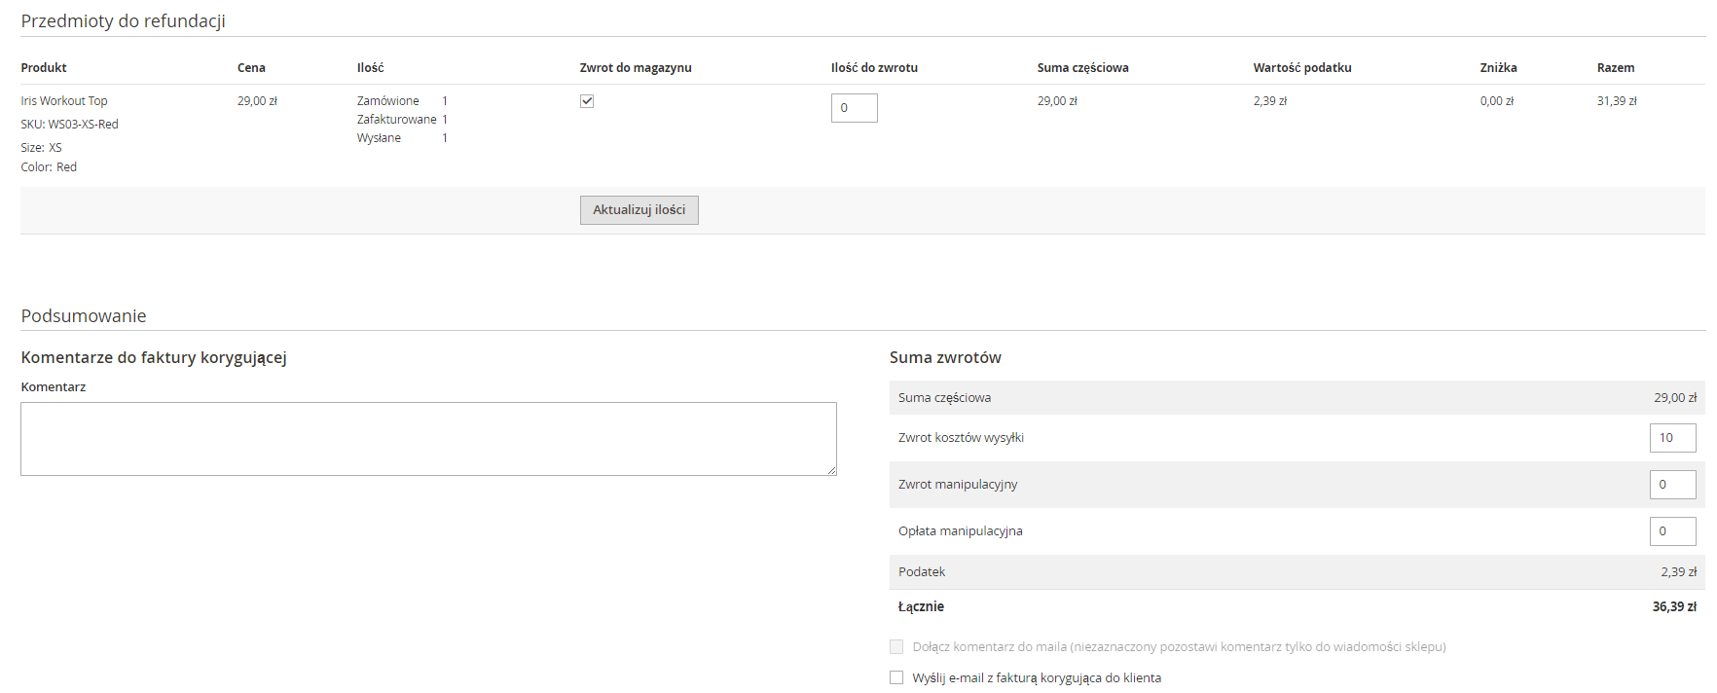Click the Łącznie label
1717x693 pixels.
(x=921, y=607)
